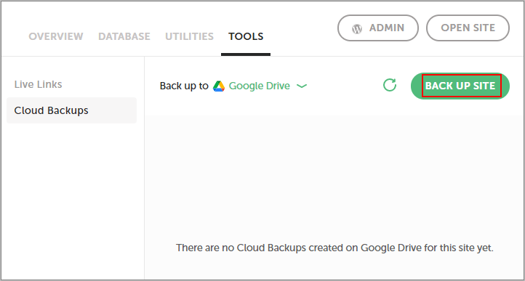Click the refresh backups icon

point(390,85)
